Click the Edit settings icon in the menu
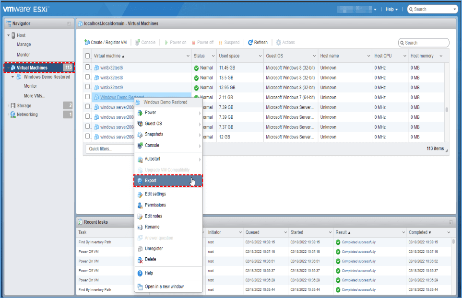 click(140, 195)
